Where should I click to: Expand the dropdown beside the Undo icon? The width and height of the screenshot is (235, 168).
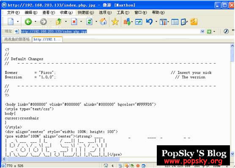[156, 22]
